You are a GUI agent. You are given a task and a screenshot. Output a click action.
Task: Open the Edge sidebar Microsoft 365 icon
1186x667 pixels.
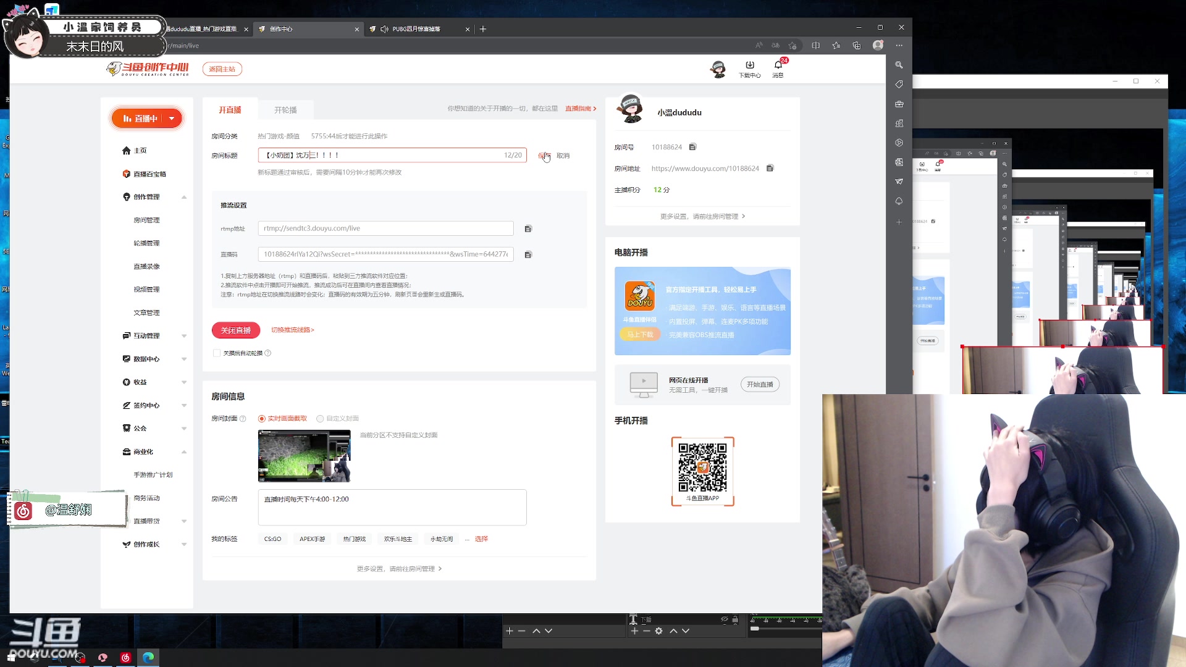click(899, 143)
